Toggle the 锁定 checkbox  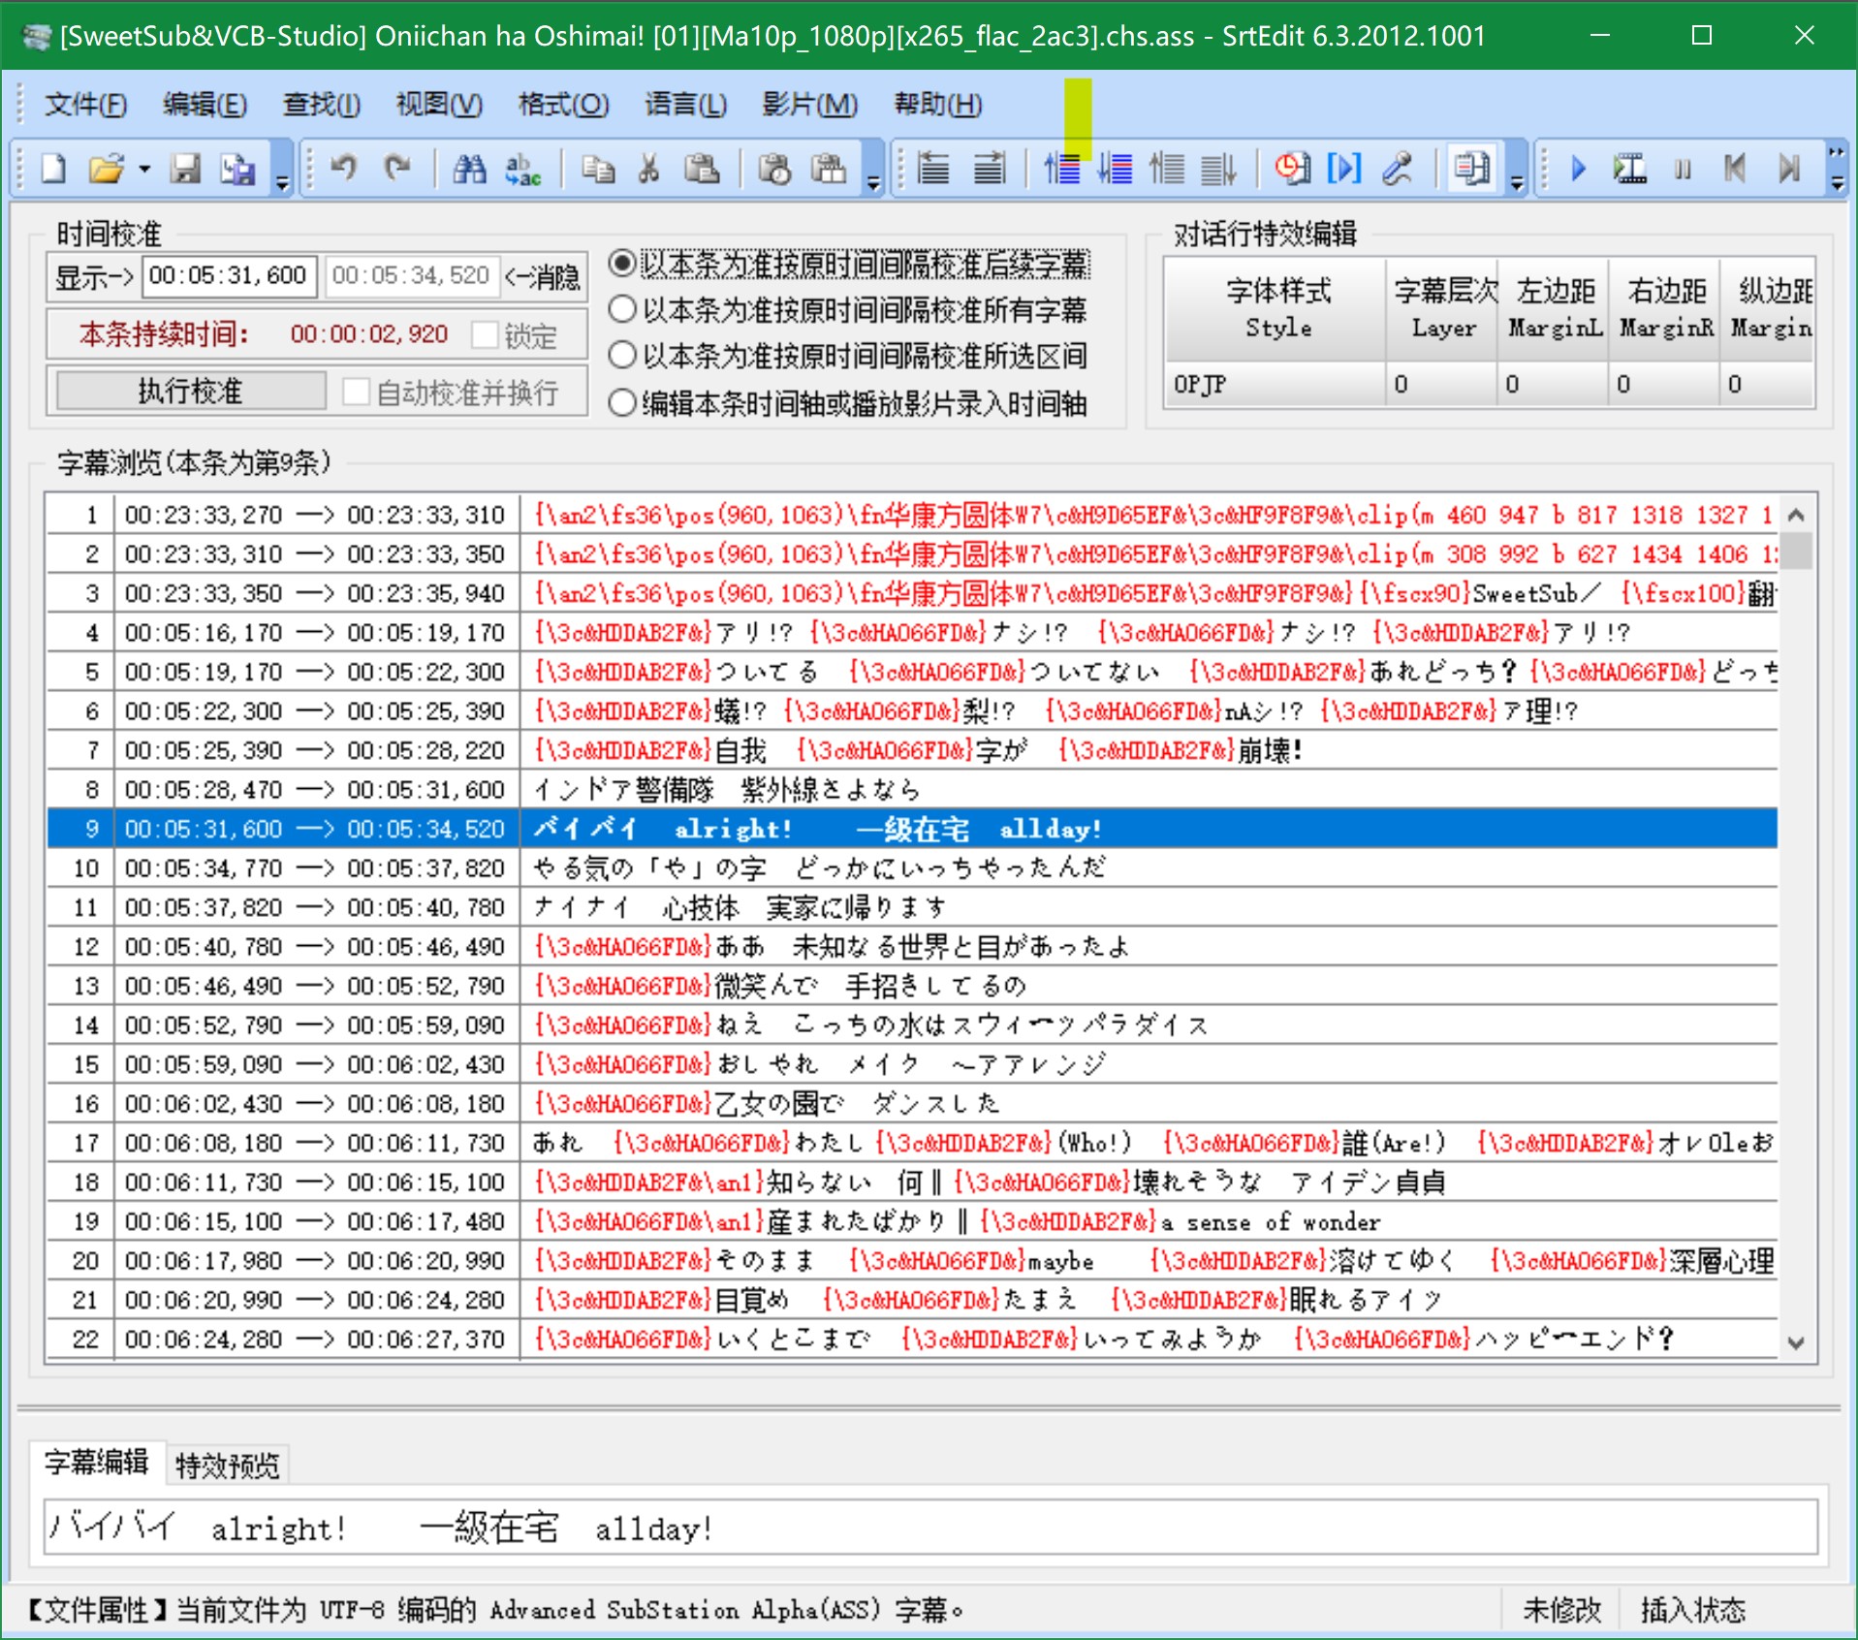pos(515,335)
